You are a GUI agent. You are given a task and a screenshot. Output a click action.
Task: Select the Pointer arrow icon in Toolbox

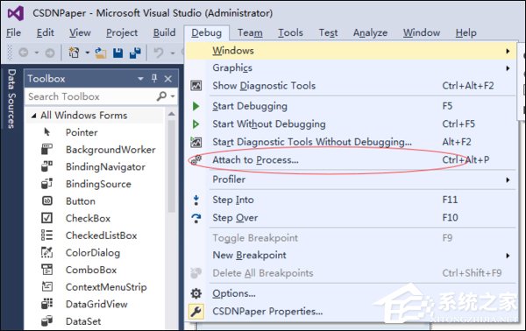(47, 132)
